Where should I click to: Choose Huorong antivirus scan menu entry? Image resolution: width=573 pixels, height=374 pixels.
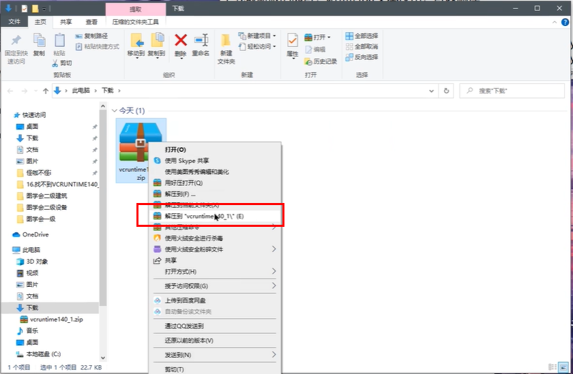[214, 238]
